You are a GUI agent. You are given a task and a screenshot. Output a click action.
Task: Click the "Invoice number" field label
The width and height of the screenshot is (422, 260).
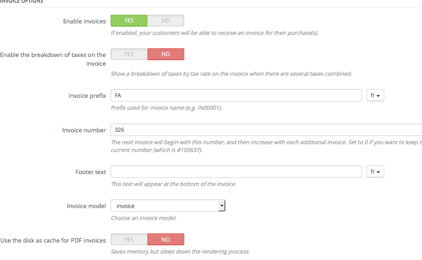click(x=84, y=130)
